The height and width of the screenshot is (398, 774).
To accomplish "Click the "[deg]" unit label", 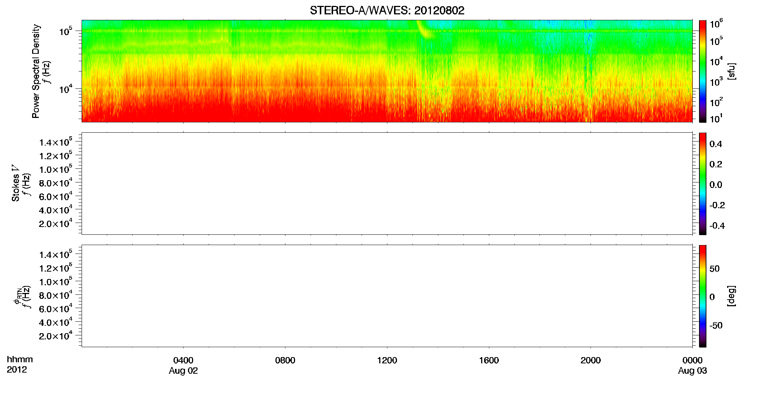I will [732, 296].
